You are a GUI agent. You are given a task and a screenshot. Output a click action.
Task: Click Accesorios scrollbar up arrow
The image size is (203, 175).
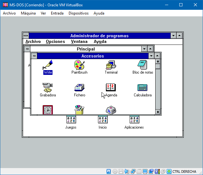pyautogui.click(x=158, y=62)
